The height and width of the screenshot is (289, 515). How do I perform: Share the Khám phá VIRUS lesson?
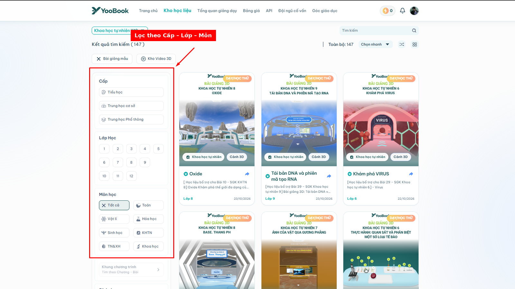[411, 174]
